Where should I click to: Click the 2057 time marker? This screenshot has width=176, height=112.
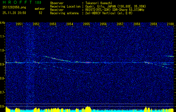(x=120, y=24)
